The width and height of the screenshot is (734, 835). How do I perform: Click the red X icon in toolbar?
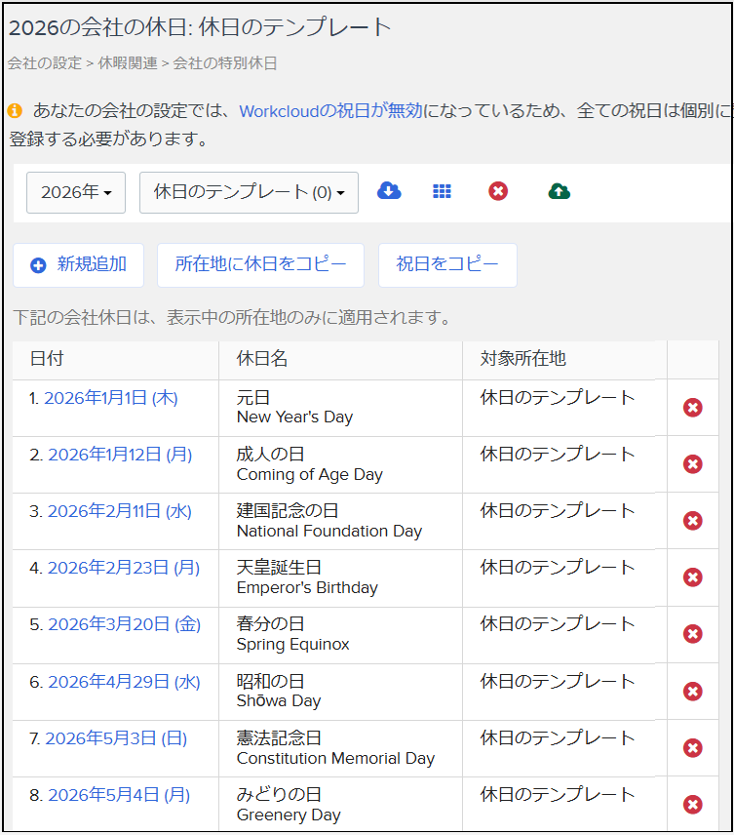coord(498,191)
